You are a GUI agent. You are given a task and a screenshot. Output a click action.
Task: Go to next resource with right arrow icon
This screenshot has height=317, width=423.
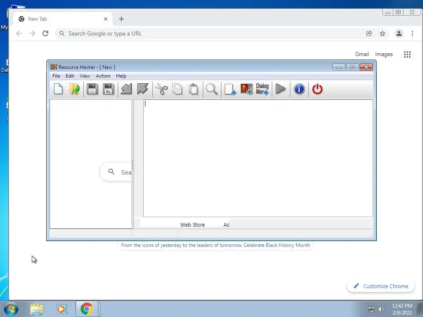coord(143,89)
